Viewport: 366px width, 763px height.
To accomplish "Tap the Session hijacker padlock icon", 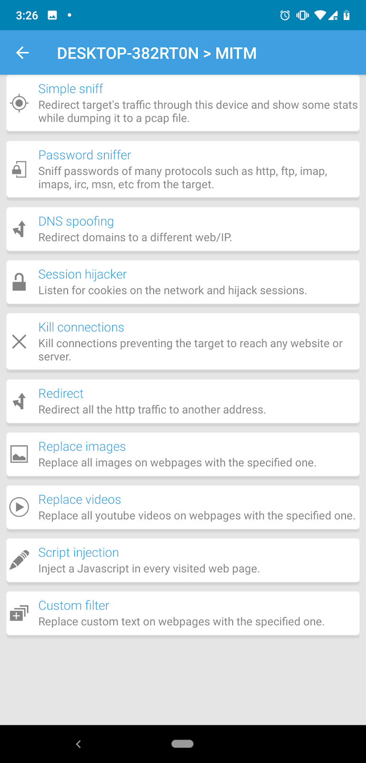I will point(19,282).
